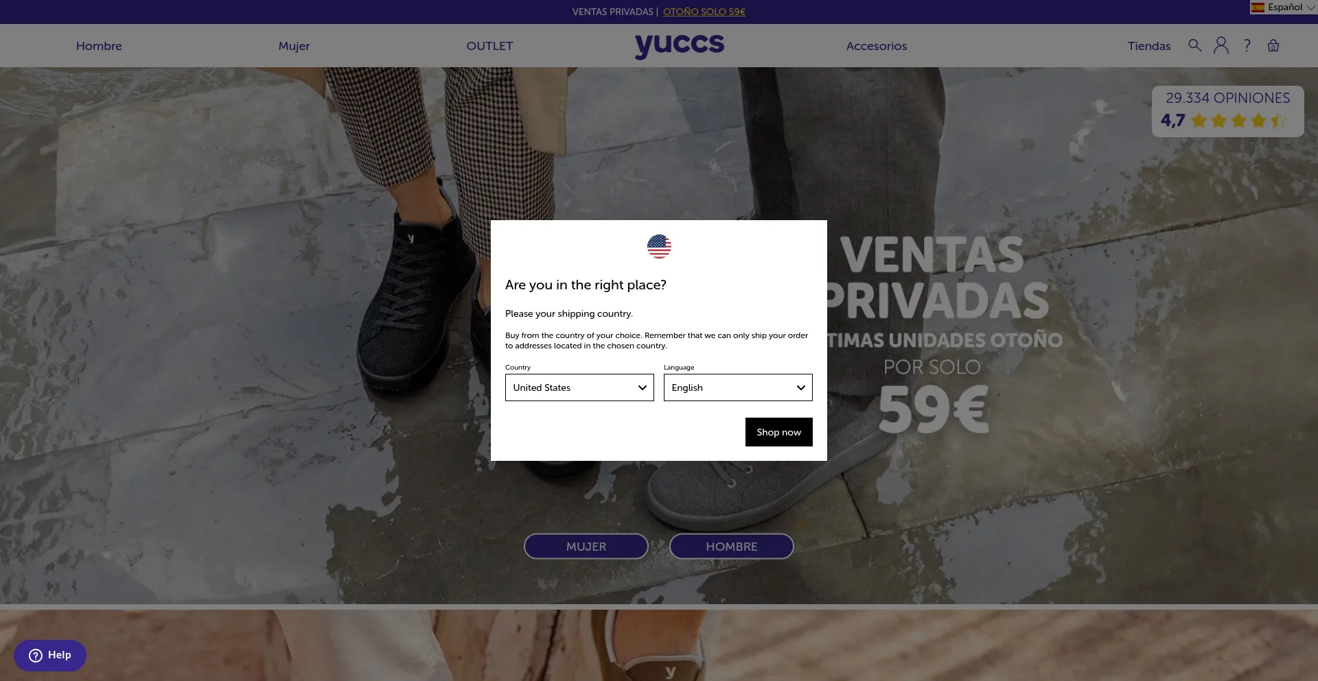This screenshot has width=1318, height=681.
Task: Follow the OTOÑO SOLO 59€ link
Action: click(x=704, y=12)
